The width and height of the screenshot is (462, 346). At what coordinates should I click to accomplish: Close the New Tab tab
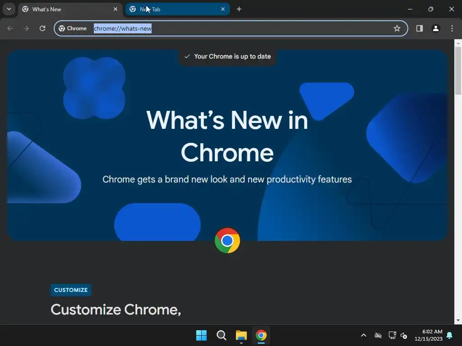coord(223,9)
